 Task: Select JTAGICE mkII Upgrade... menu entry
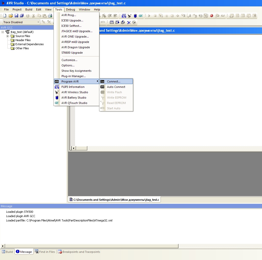(77, 31)
